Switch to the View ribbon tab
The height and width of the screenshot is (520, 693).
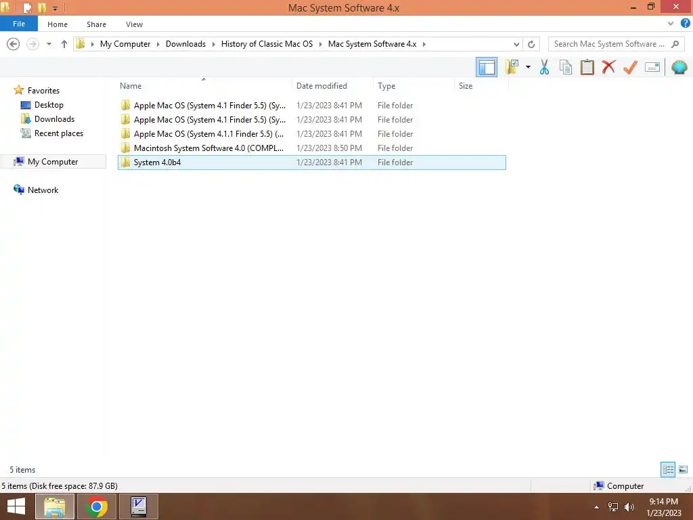(134, 24)
